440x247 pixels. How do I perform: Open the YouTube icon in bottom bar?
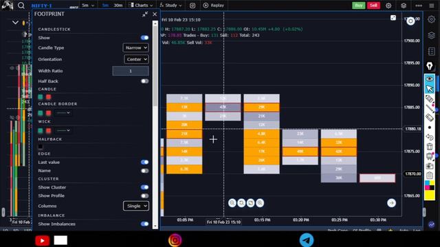(x=43, y=240)
